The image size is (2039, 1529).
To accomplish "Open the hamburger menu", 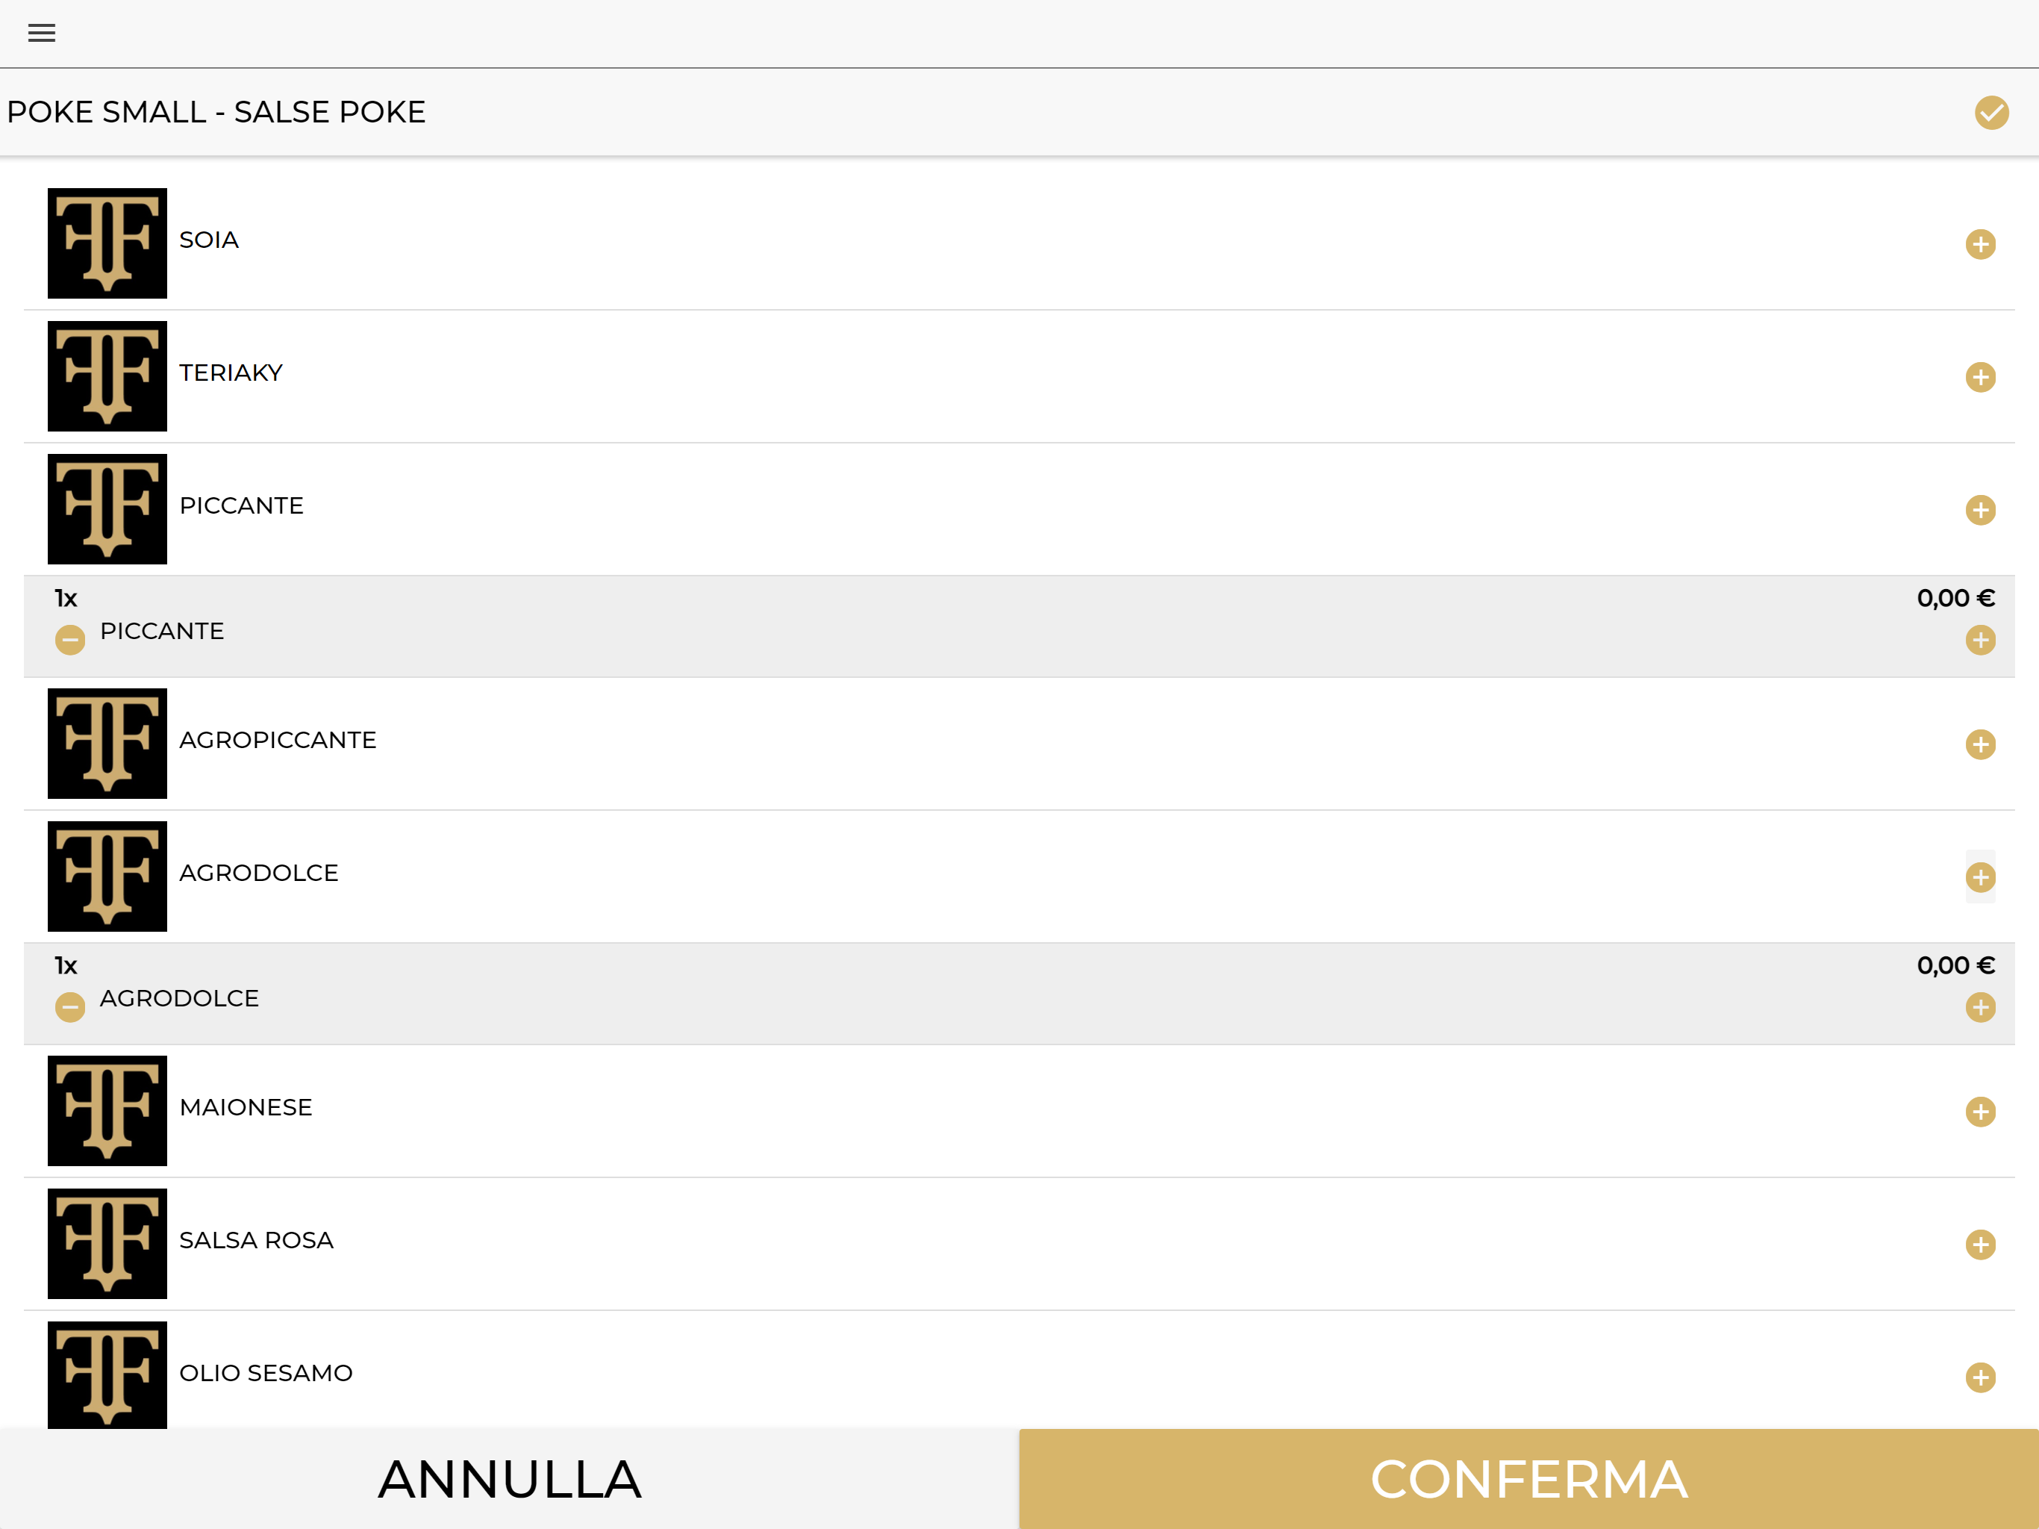I will tap(42, 33).
